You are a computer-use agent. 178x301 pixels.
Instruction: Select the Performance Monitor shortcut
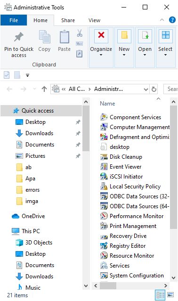click(x=132, y=216)
